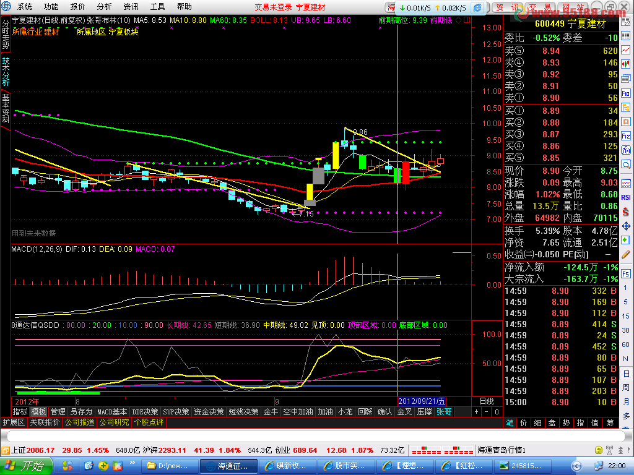Screen dimensions: 634x475
Task: Open the 公司报道 tab
Action: [80, 422]
